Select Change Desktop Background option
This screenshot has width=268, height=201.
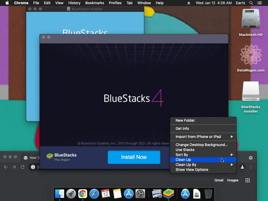point(203,145)
